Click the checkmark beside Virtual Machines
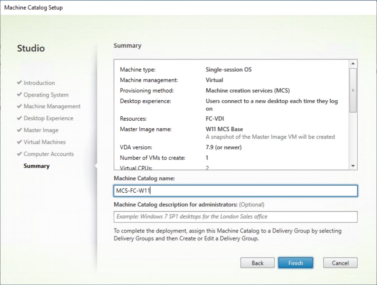Screen dimensions: 377x285 pyautogui.click(x=19, y=142)
